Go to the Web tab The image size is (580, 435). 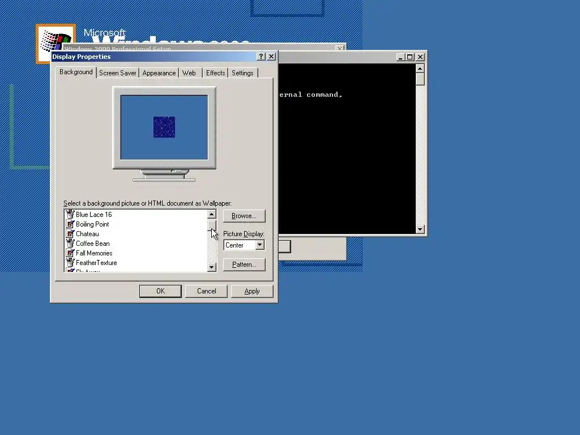[189, 73]
